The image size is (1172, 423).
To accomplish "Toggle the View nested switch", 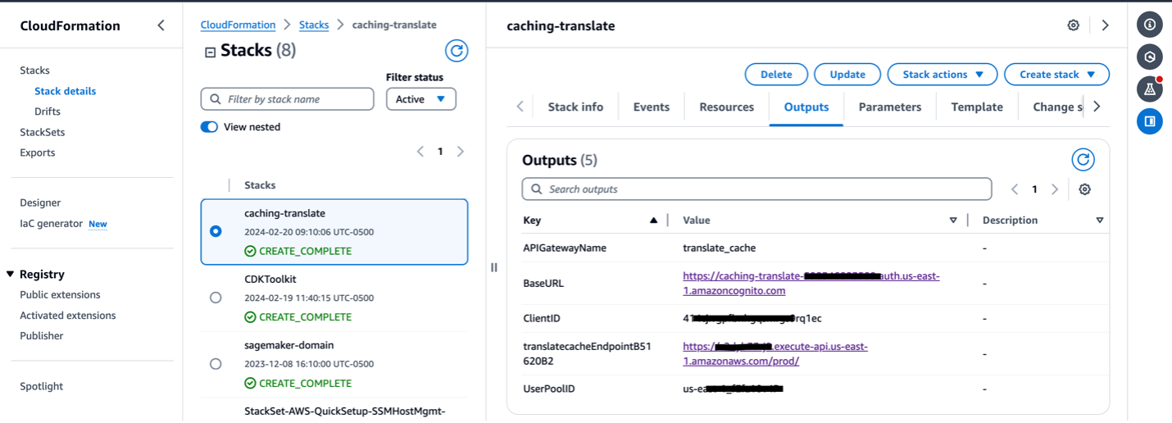I will pyautogui.click(x=209, y=127).
